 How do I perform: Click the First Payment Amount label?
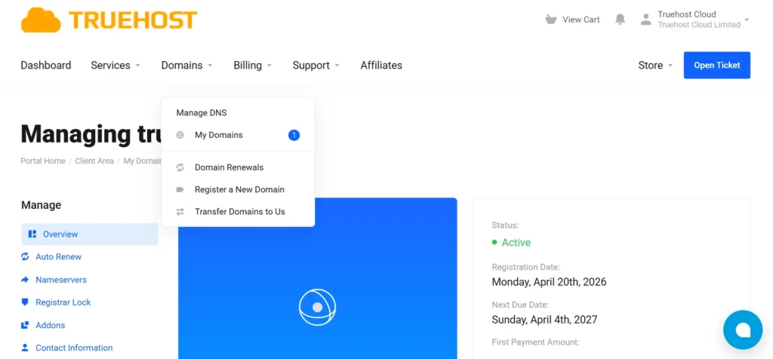coord(536,342)
